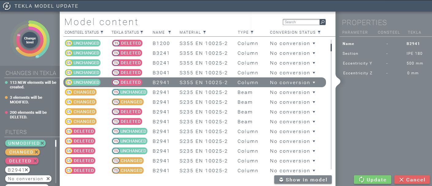The image size is (432, 186).
Task: Click the TS DELETED badge in row B1200
Action: coord(127,43)
